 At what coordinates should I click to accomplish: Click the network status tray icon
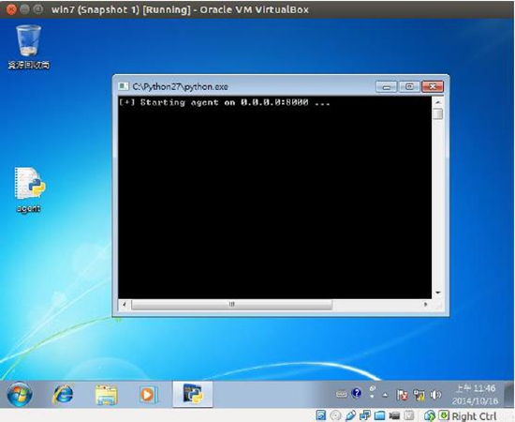419,395
